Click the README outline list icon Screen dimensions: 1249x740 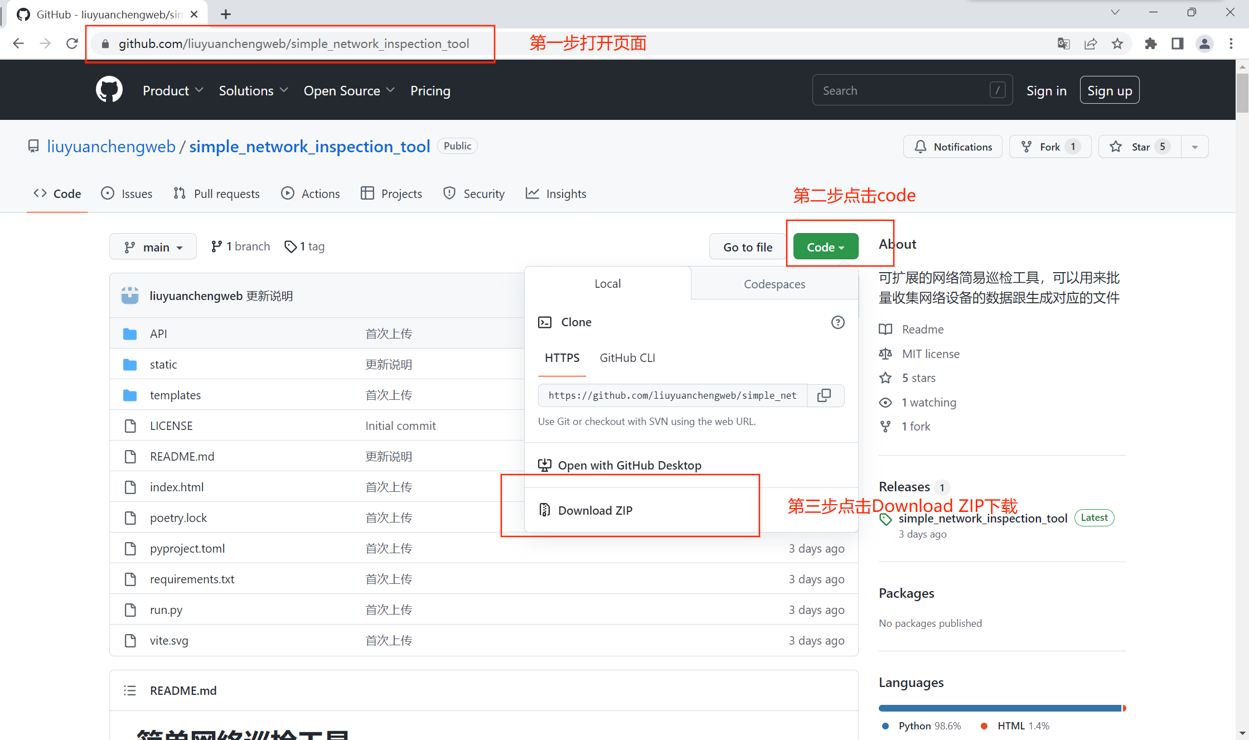pyautogui.click(x=130, y=690)
